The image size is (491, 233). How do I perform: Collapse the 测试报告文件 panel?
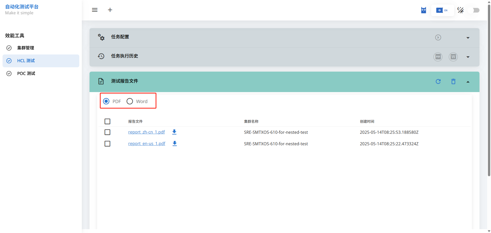[x=468, y=82]
